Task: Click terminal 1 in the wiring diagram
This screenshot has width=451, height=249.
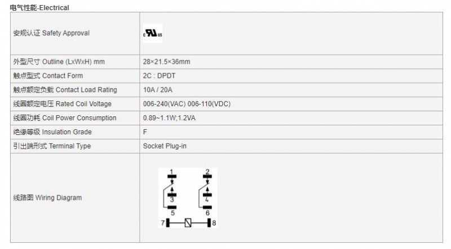Action: [172, 174]
